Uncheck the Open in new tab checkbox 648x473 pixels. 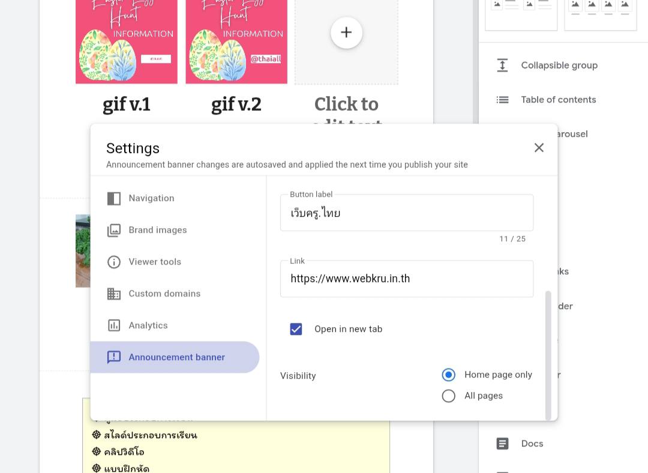pyautogui.click(x=296, y=329)
